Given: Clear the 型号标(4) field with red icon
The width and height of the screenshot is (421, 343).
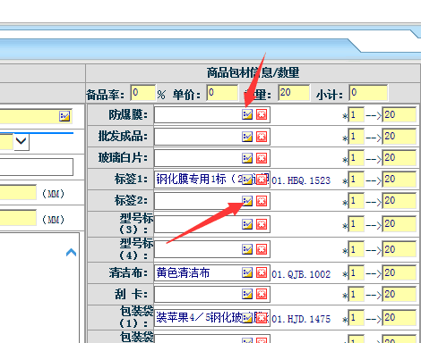Looking at the screenshot, I should pos(262,249).
